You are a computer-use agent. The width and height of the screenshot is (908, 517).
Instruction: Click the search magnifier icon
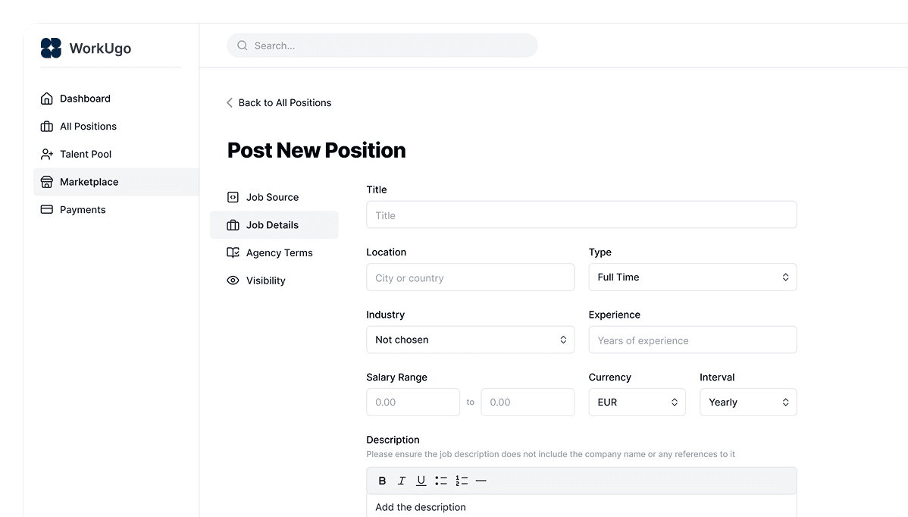point(243,45)
